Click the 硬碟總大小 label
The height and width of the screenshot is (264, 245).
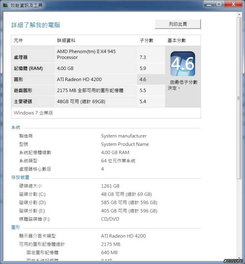point(30,186)
